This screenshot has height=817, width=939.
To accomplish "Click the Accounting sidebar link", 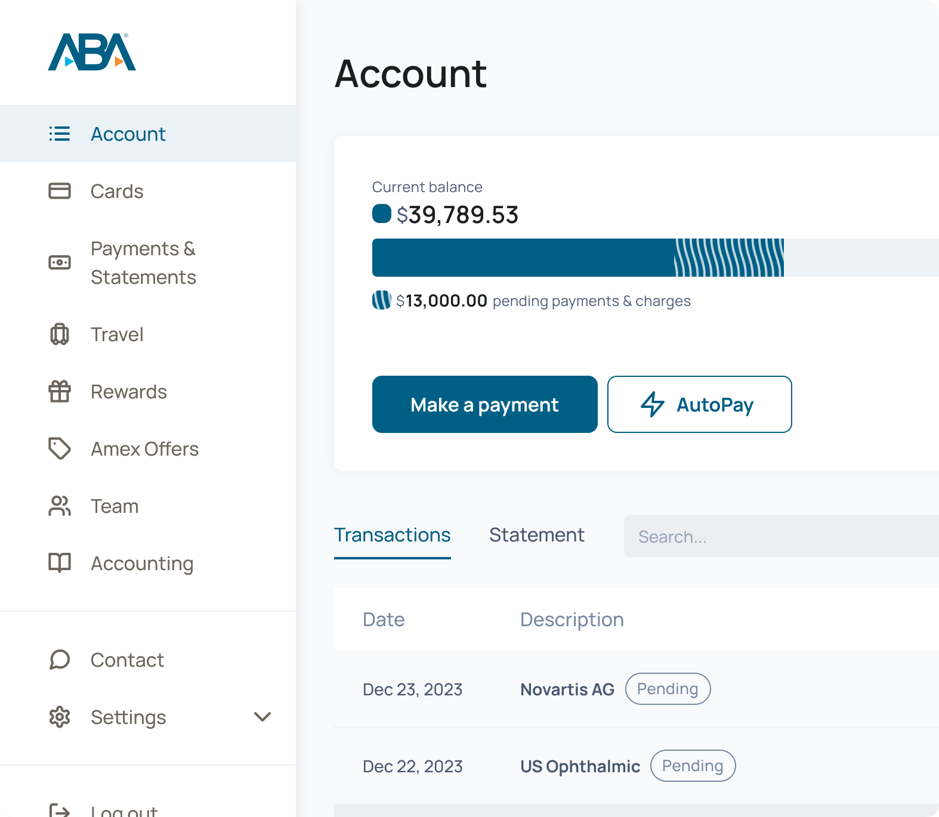I will coord(148,563).
